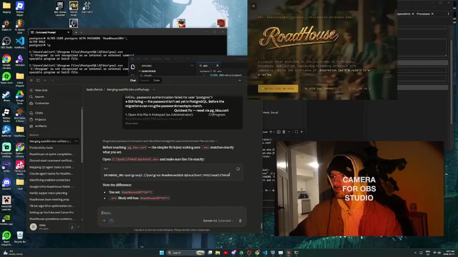Image resolution: width=458 pixels, height=257 pixels.
Task: Open Artifacts section in sidebar
Action: tap(38, 126)
